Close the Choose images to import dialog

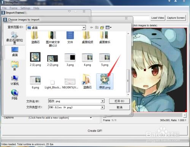click(126, 18)
